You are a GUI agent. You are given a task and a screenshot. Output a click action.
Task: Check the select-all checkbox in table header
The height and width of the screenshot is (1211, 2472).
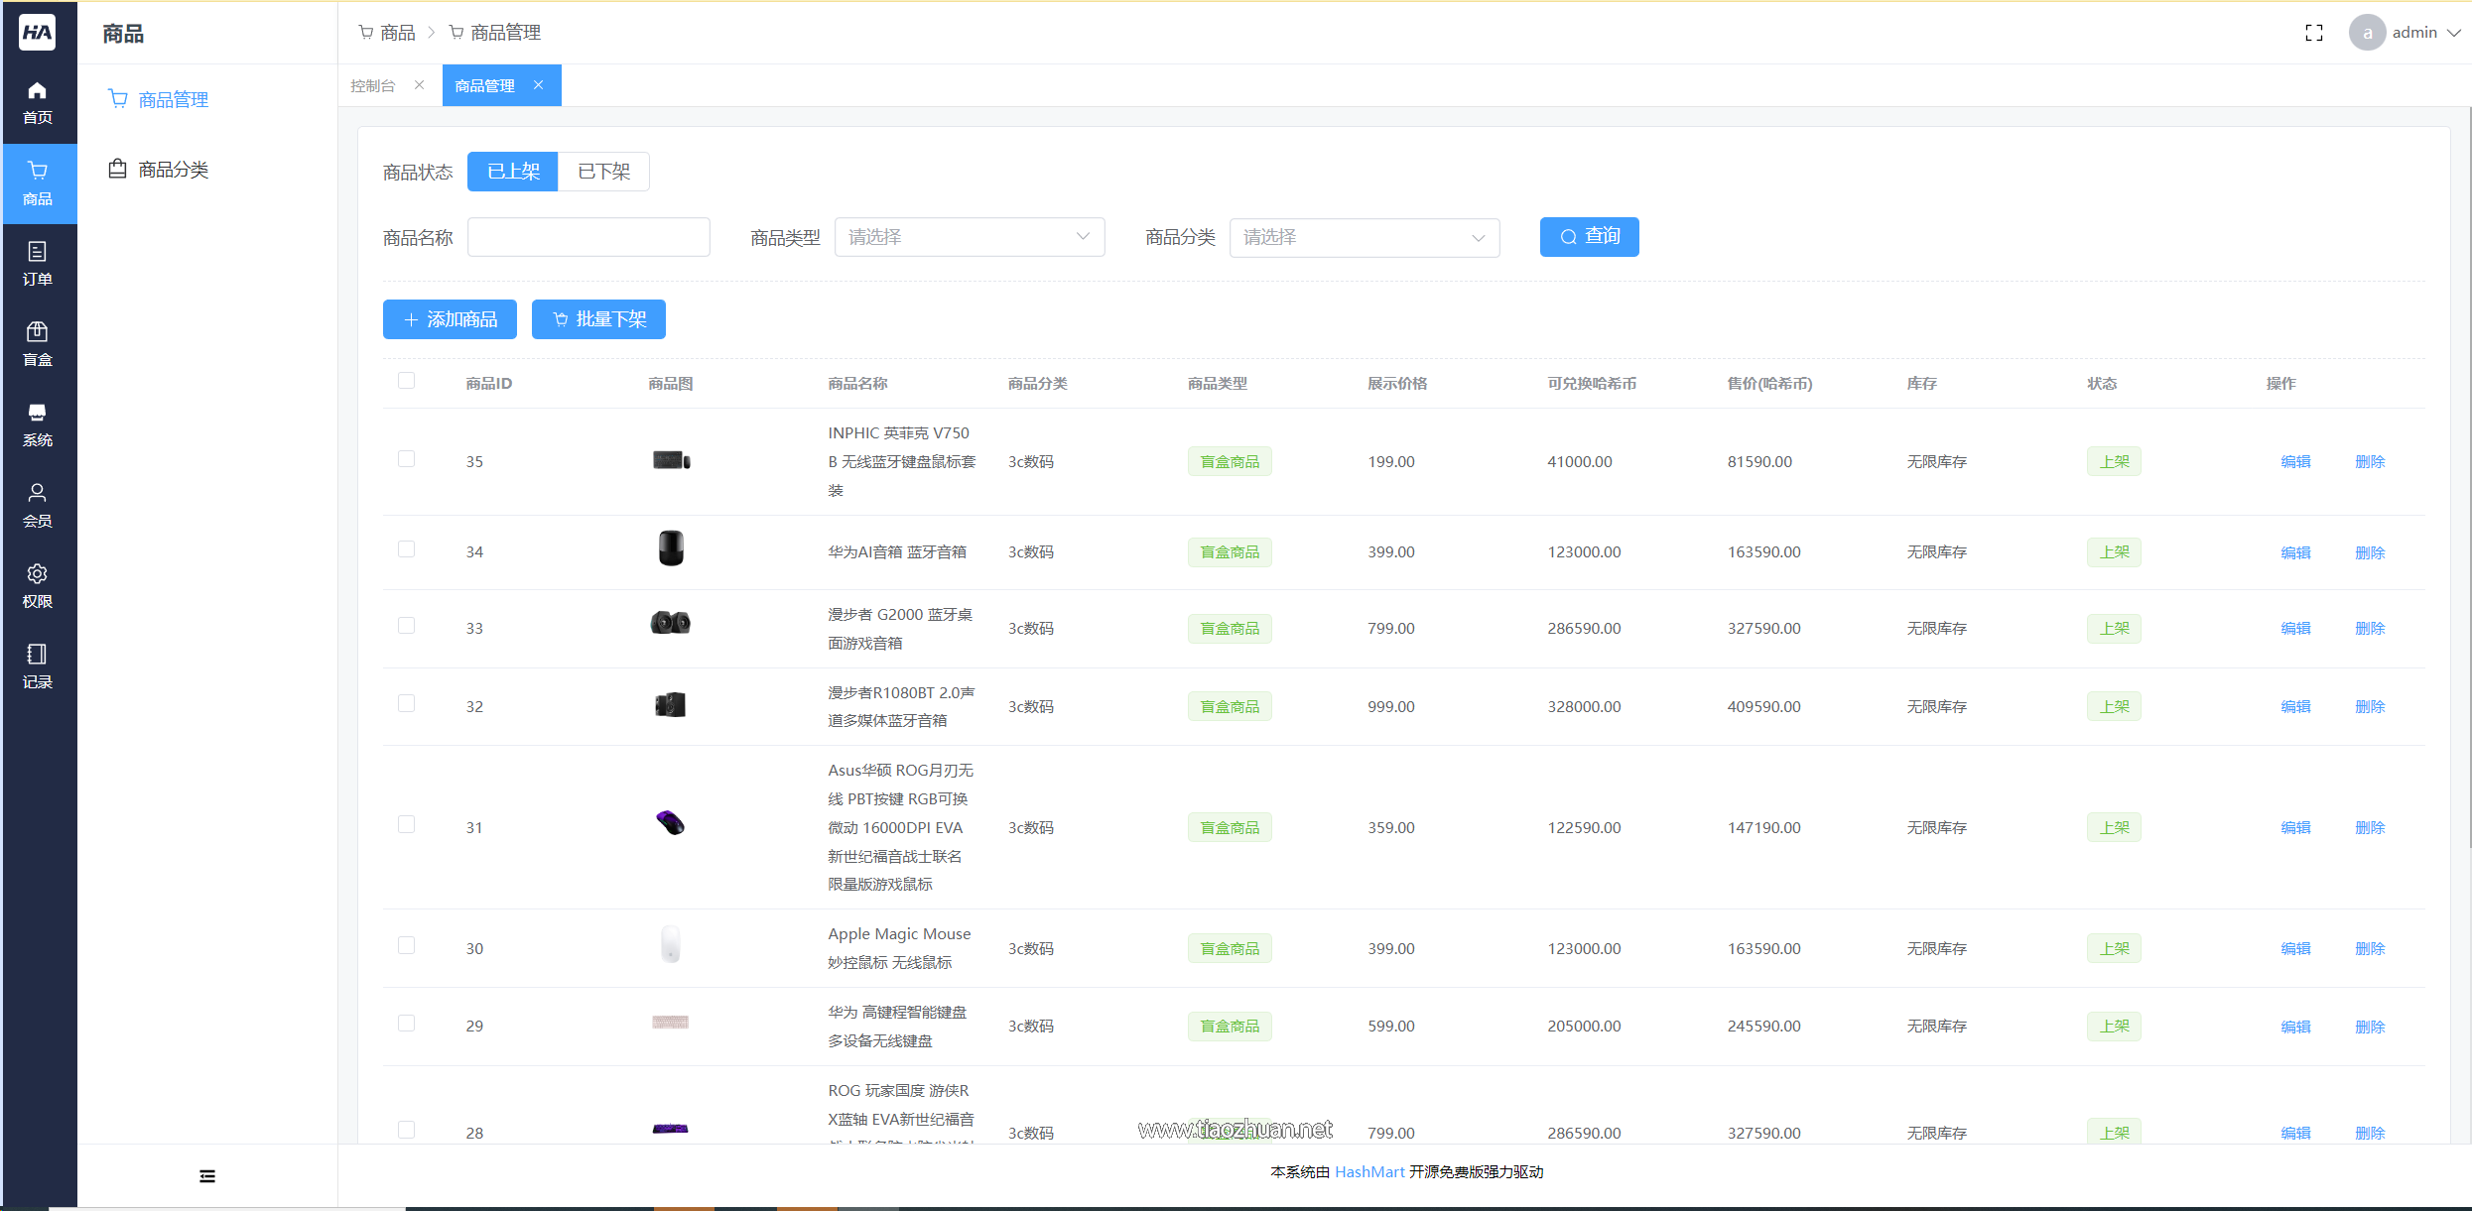[x=406, y=381]
